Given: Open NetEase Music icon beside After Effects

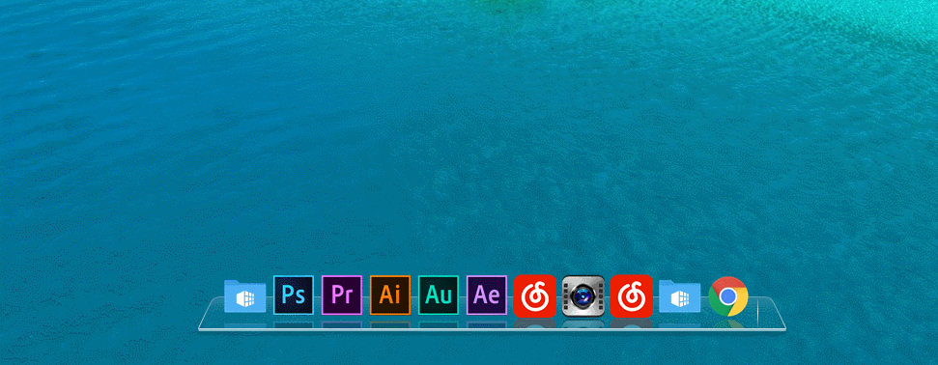Looking at the screenshot, I should coord(535,295).
